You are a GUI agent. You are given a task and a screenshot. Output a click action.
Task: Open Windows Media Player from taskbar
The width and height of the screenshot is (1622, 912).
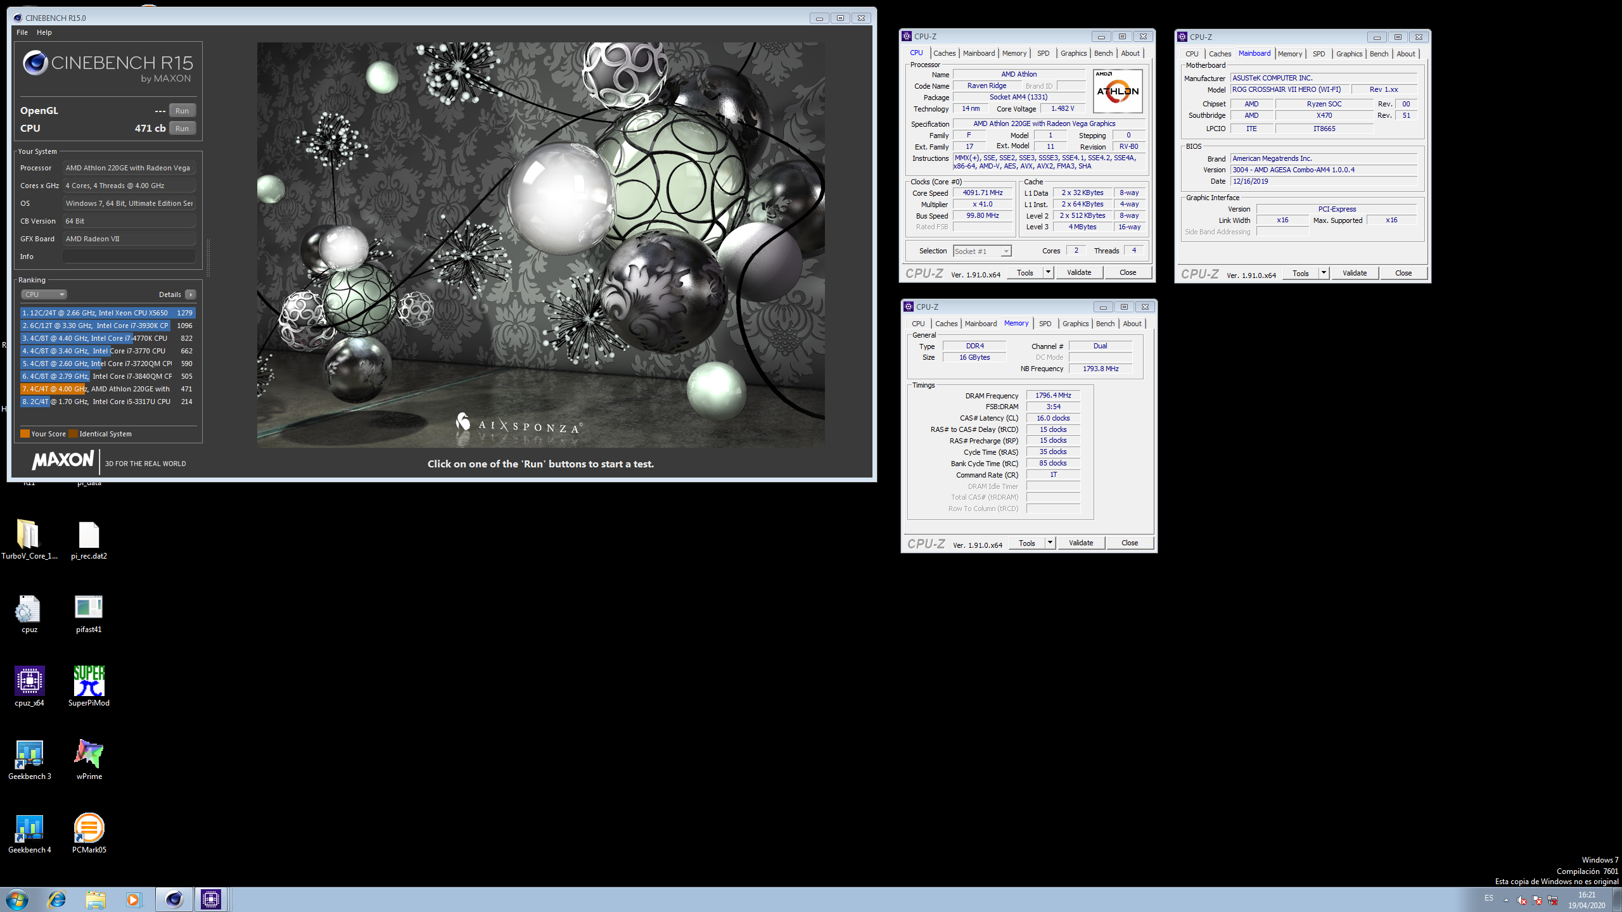click(x=134, y=899)
